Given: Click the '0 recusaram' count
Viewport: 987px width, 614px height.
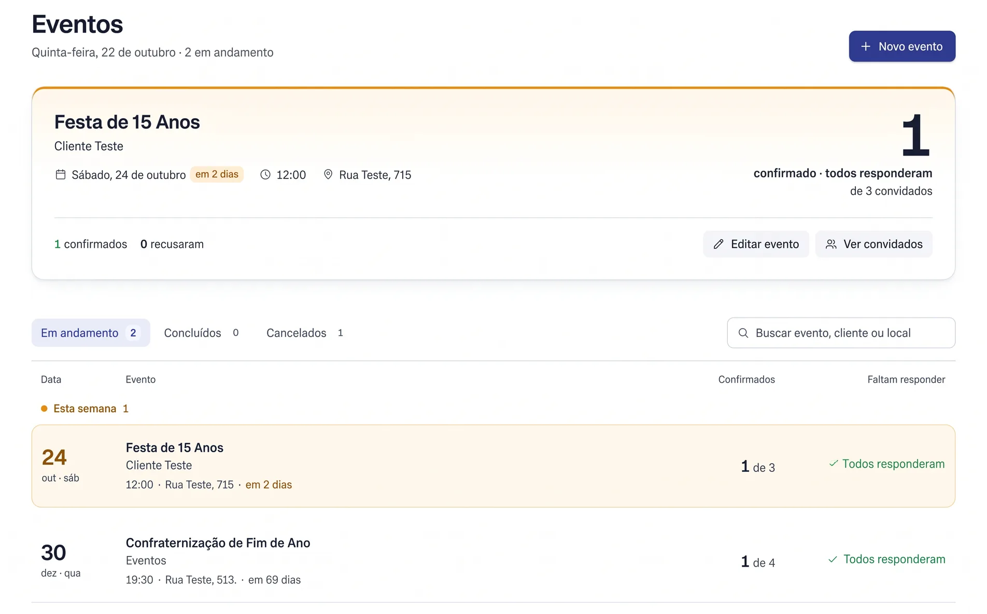Looking at the screenshot, I should coord(172,244).
